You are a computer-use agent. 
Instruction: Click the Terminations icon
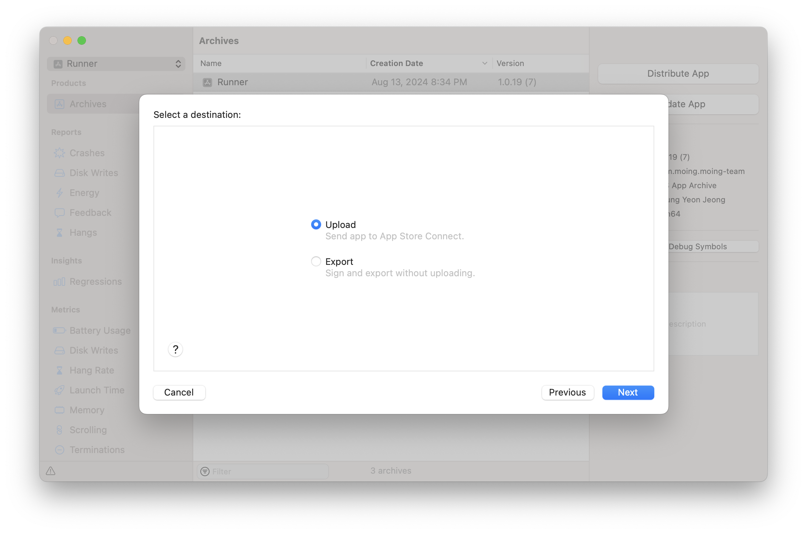[x=59, y=450]
